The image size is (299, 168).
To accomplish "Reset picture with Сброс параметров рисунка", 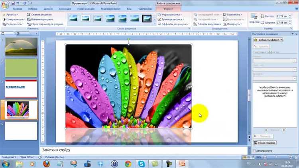I will (45, 24).
